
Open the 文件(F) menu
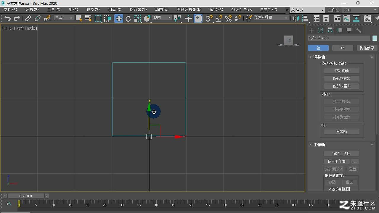coord(11,10)
